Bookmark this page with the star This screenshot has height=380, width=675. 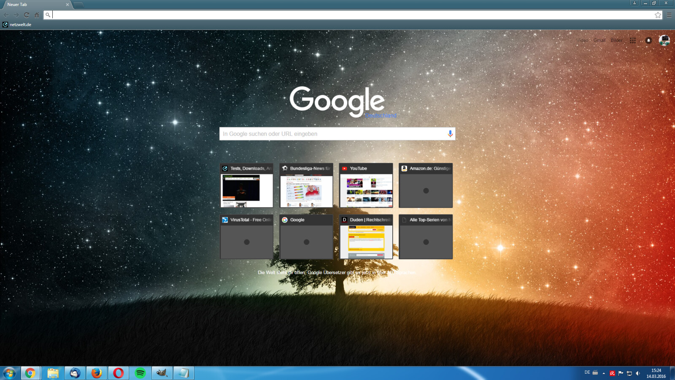[x=658, y=15]
